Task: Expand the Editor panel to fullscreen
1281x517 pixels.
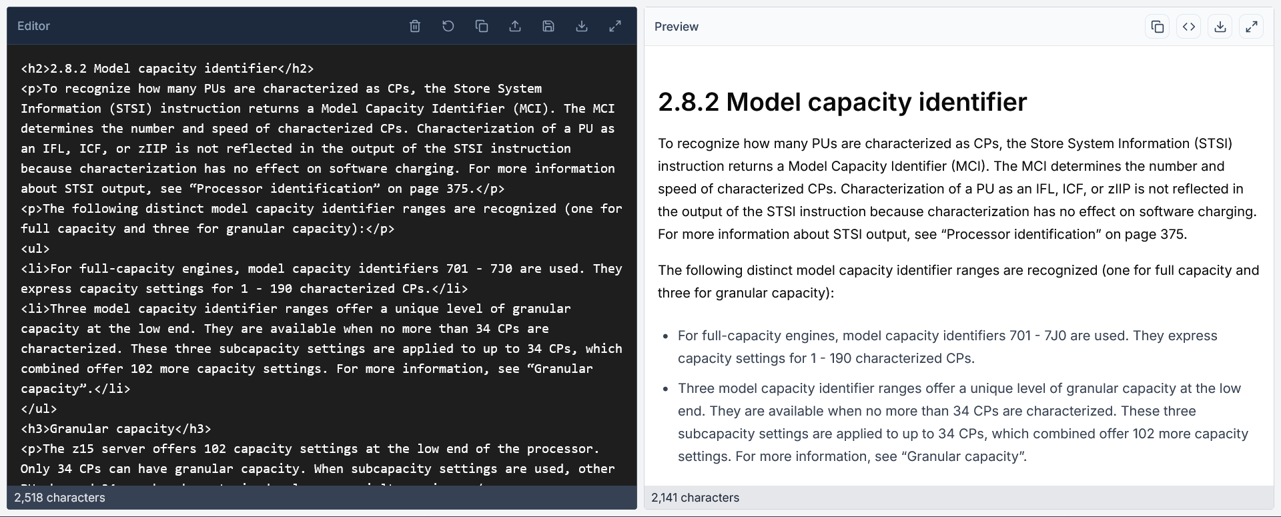Action: pos(615,26)
